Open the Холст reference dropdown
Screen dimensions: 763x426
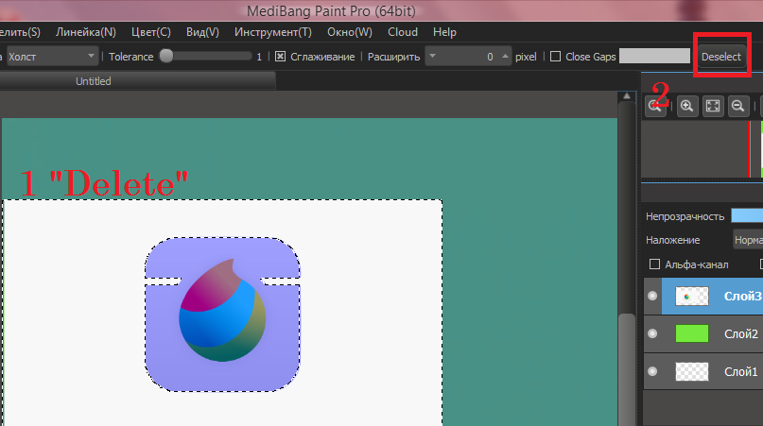coord(52,57)
